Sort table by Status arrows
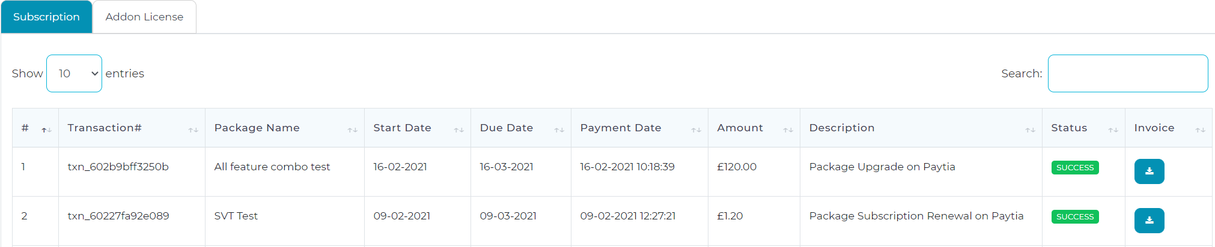The height and width of the screenshot is (247, 1215). tap(1113, 130)
